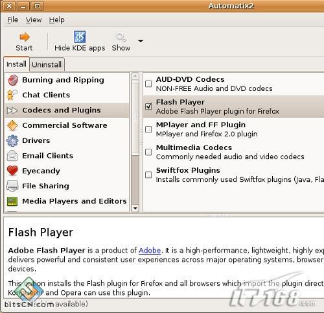
Task: Switch to the Install tab
Action: [16, 64]
